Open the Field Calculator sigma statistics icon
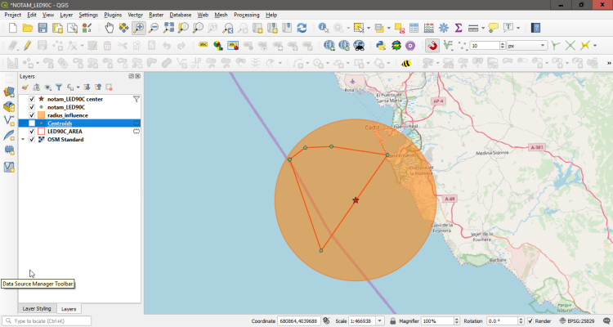The height and width of the screenshot is (327, 613). (x=459, y=28)
